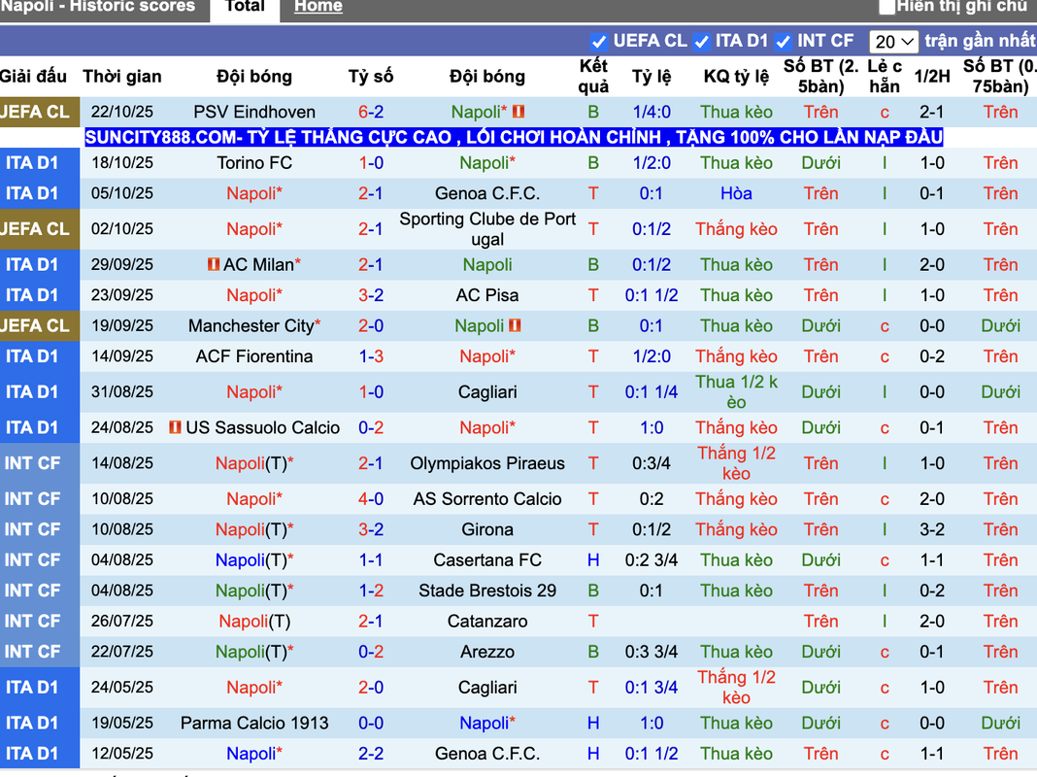Toggle the UEFA CL checkbox
The height and width of the screenshot is (777, 1037).
pyautogui.click(x=599, y=42)
